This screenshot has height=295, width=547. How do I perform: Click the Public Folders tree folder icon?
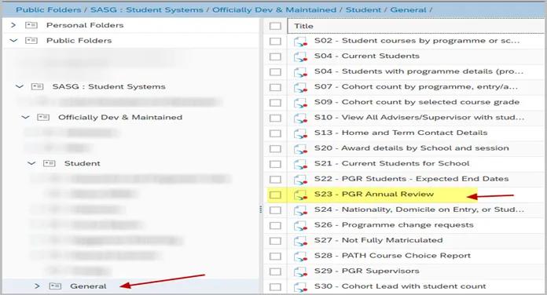pos(31,40)
